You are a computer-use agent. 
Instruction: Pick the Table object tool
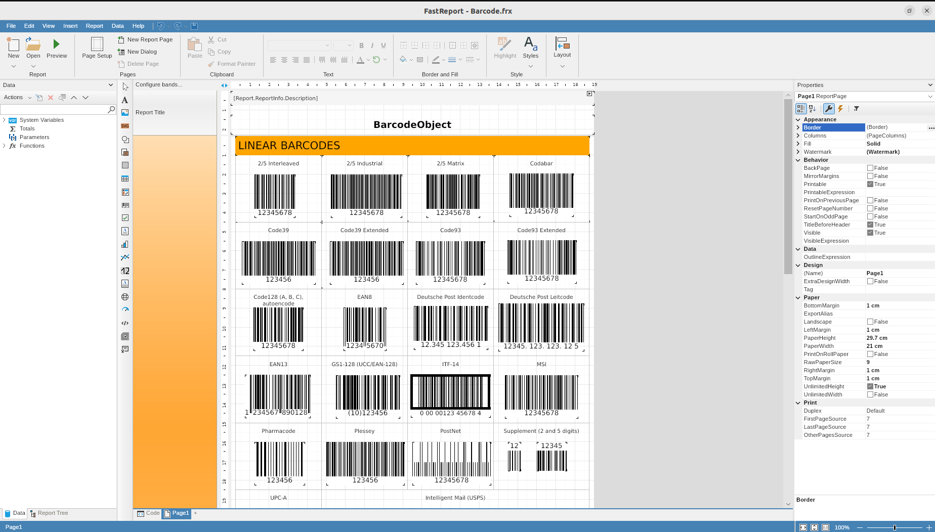[x=125, y=179]
